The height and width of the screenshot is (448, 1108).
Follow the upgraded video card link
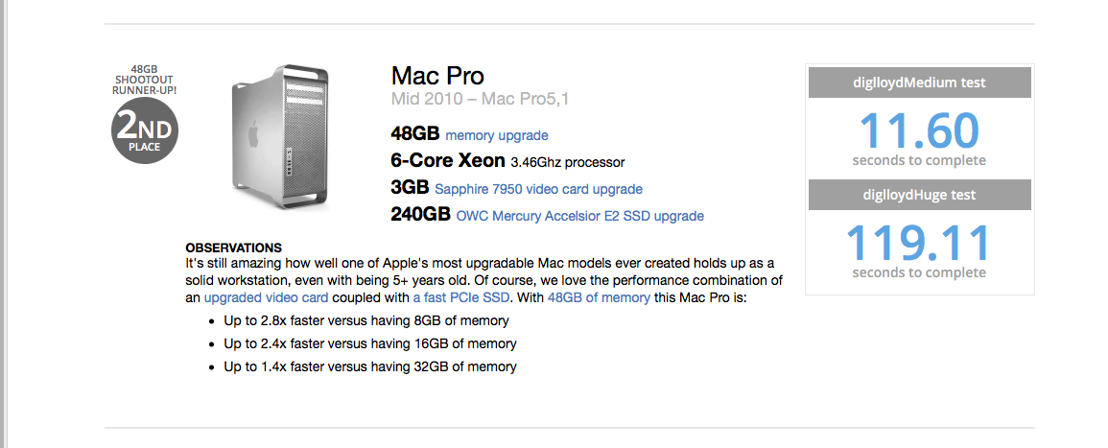(x=267, y=297)
